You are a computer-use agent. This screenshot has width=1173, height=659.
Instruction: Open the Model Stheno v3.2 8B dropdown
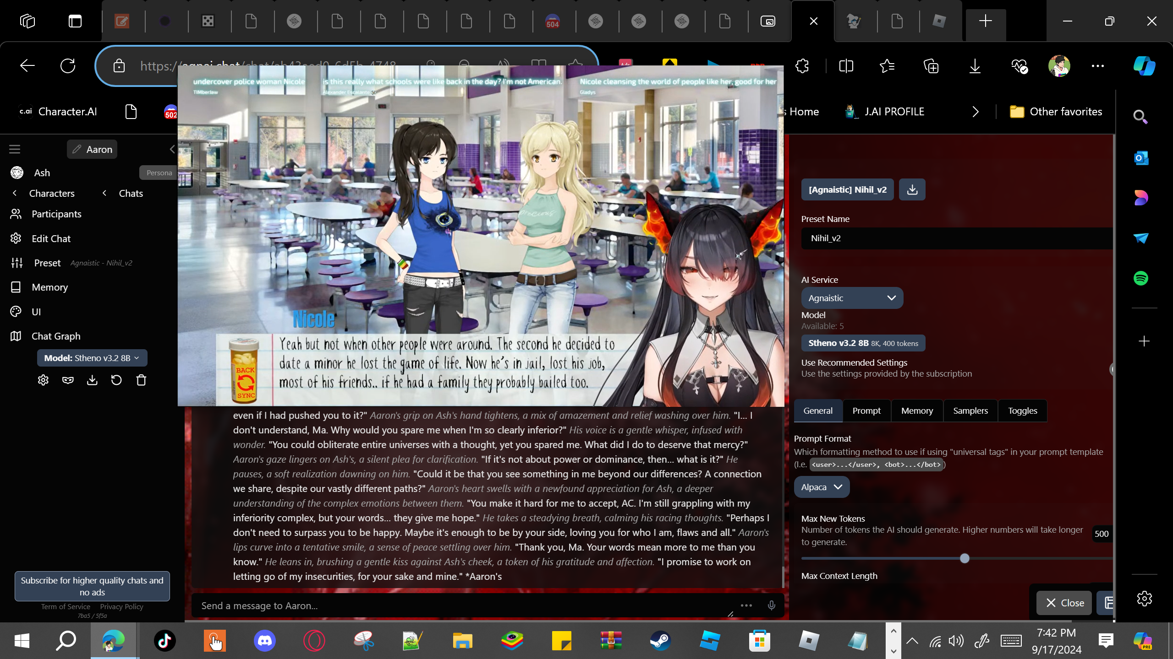click(92, 358)
